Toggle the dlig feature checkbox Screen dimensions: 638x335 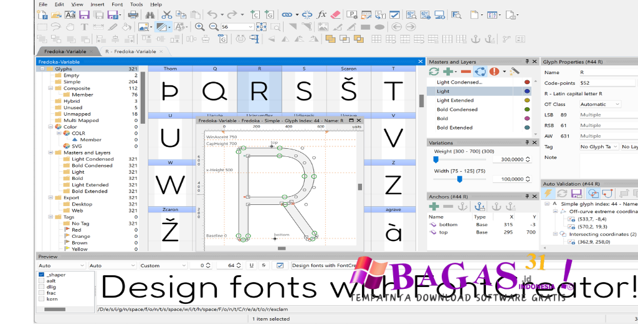click(x=41, y=286)
